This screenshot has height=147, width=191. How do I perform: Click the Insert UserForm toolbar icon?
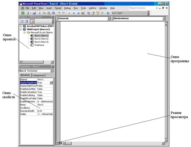pos(28,13)
